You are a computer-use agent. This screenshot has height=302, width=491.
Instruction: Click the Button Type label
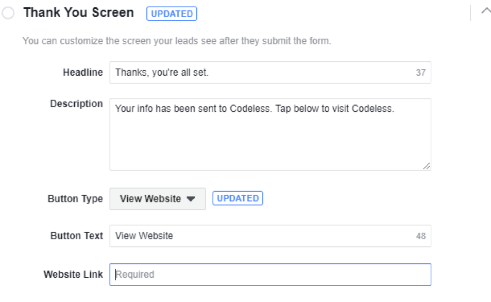(75, 199)
